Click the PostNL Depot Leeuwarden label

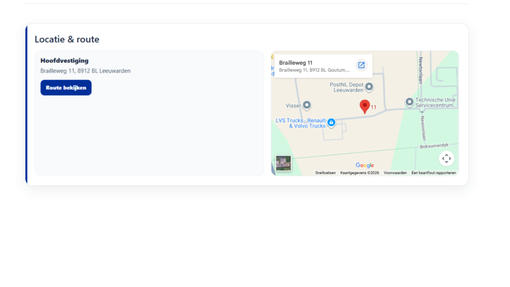(347, 87)
